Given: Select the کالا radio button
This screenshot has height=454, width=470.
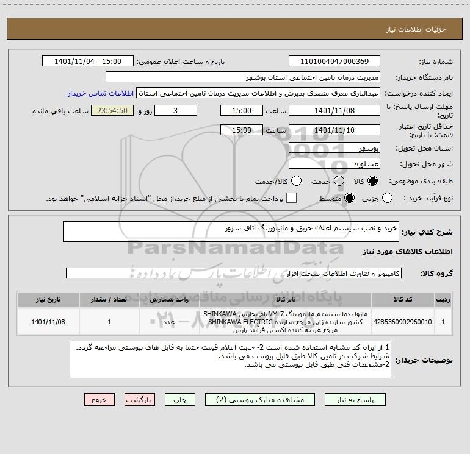Looking at the screenshot, I should coord(372,181).
